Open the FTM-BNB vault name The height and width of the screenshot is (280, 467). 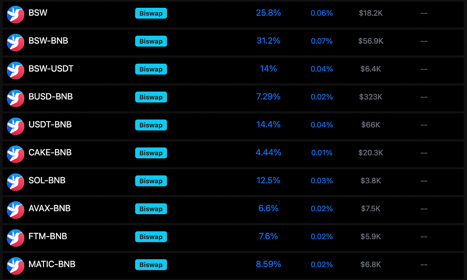(48, 237)
